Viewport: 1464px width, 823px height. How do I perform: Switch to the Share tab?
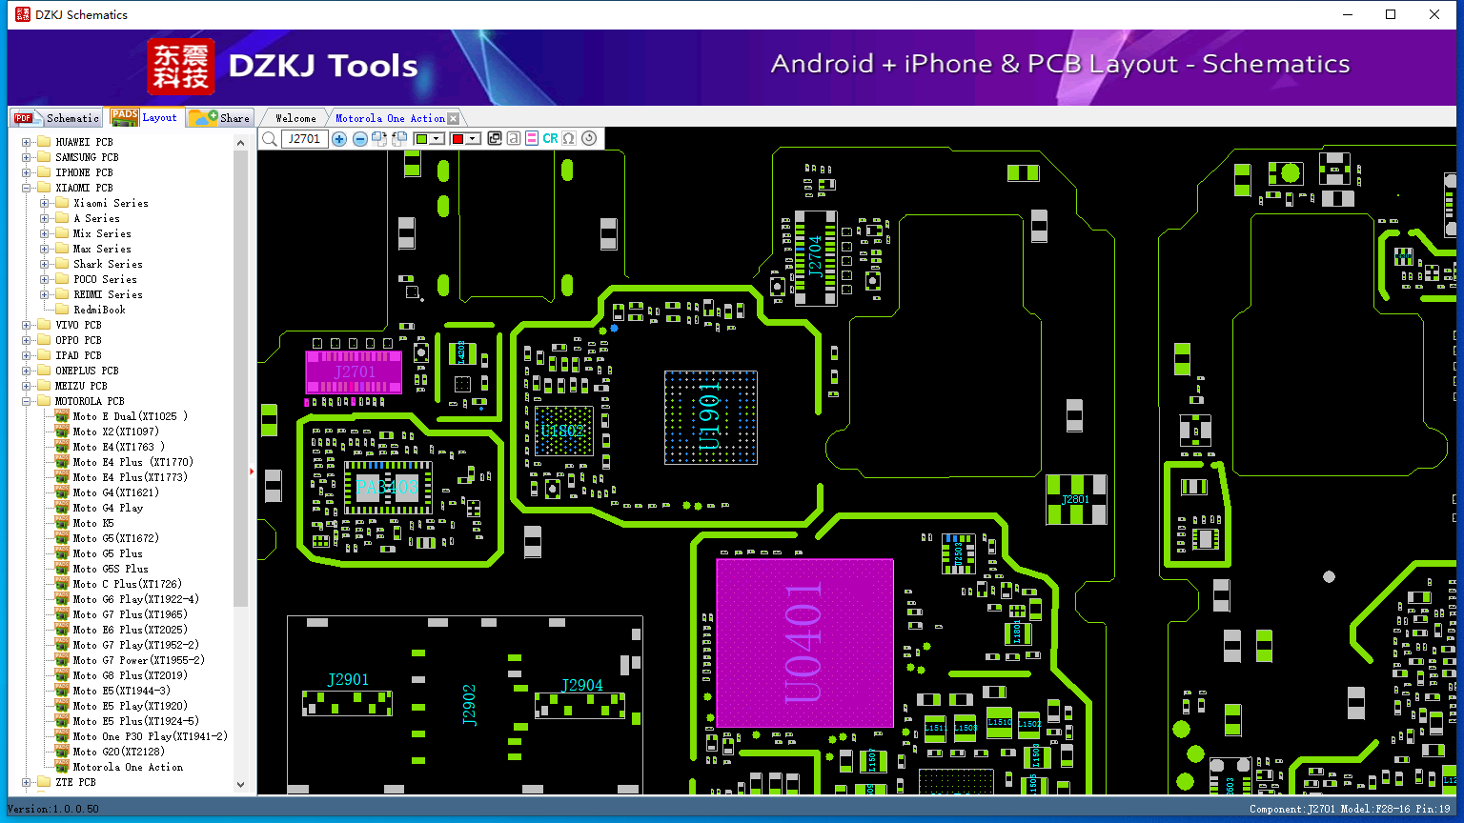[x=219, y=118]
